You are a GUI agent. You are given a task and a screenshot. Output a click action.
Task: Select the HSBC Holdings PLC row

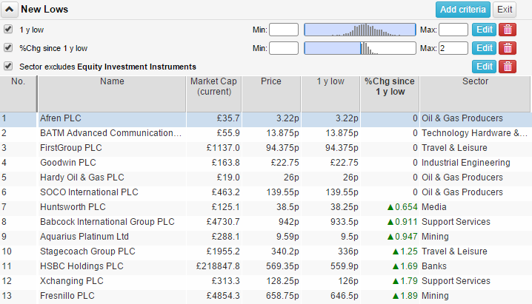click(266, 266)
